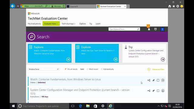Refresh the page with the reload icon

click(64, 6)
